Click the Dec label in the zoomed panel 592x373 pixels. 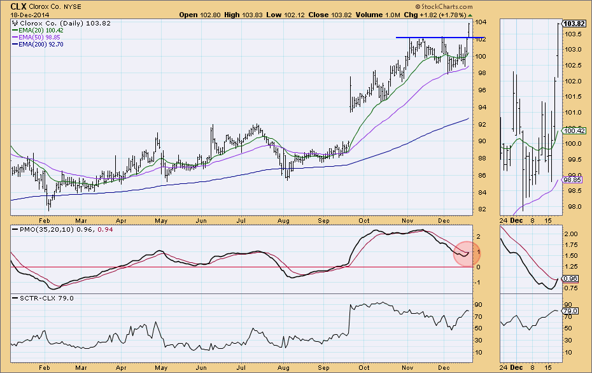coord(516,220)
